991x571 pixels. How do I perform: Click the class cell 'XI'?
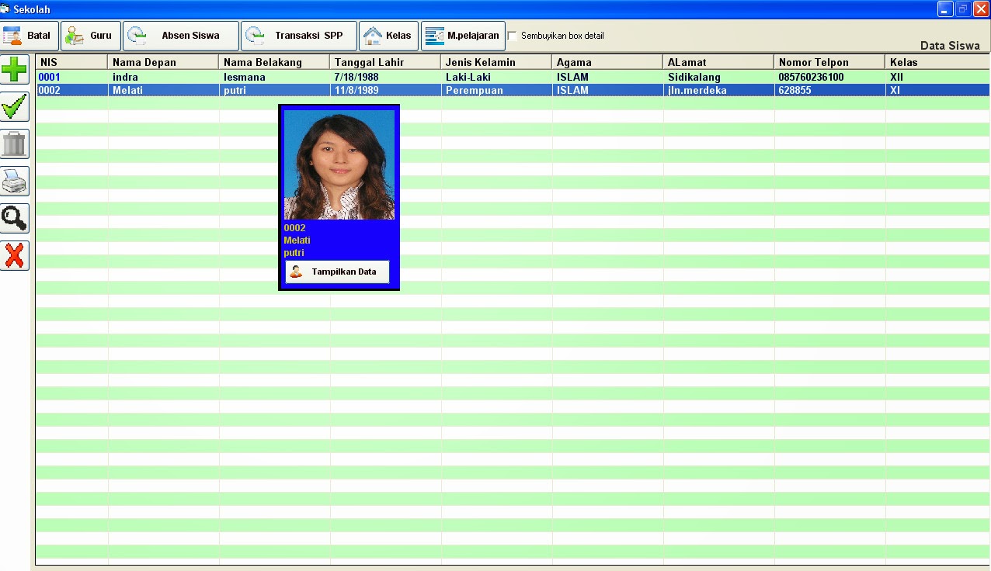tap(937, 90)
